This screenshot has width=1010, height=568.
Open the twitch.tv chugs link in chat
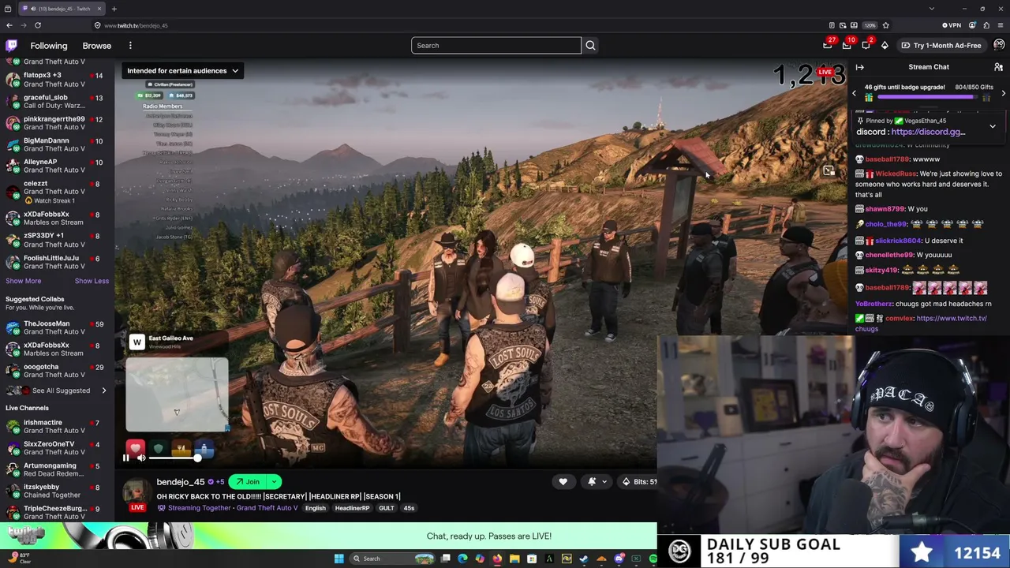(922, 323)
